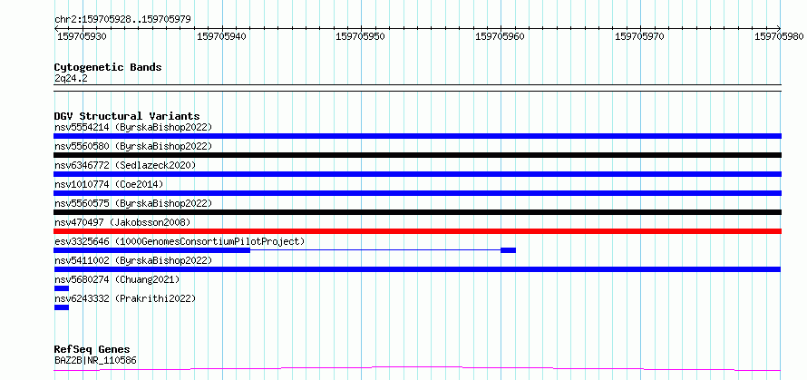Click the nsv5554214 (ByrskaBishop2022) variant label
This screenshot has width=807, height=380.
tap(132, 127)
